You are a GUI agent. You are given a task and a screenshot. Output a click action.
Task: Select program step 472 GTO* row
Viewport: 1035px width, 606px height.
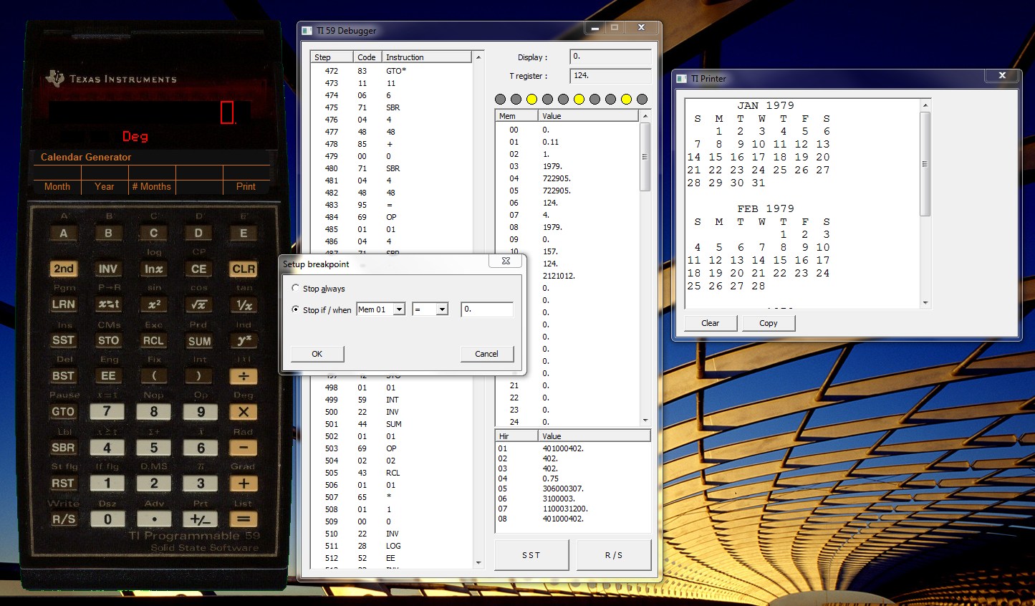coord(392,71)
